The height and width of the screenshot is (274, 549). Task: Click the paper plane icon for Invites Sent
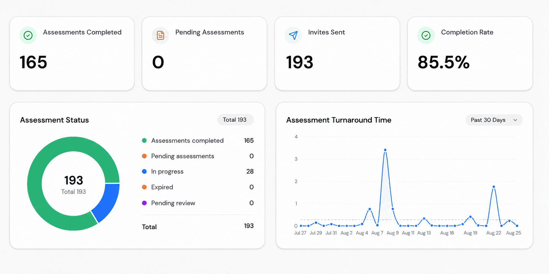[x=293, y=36]
